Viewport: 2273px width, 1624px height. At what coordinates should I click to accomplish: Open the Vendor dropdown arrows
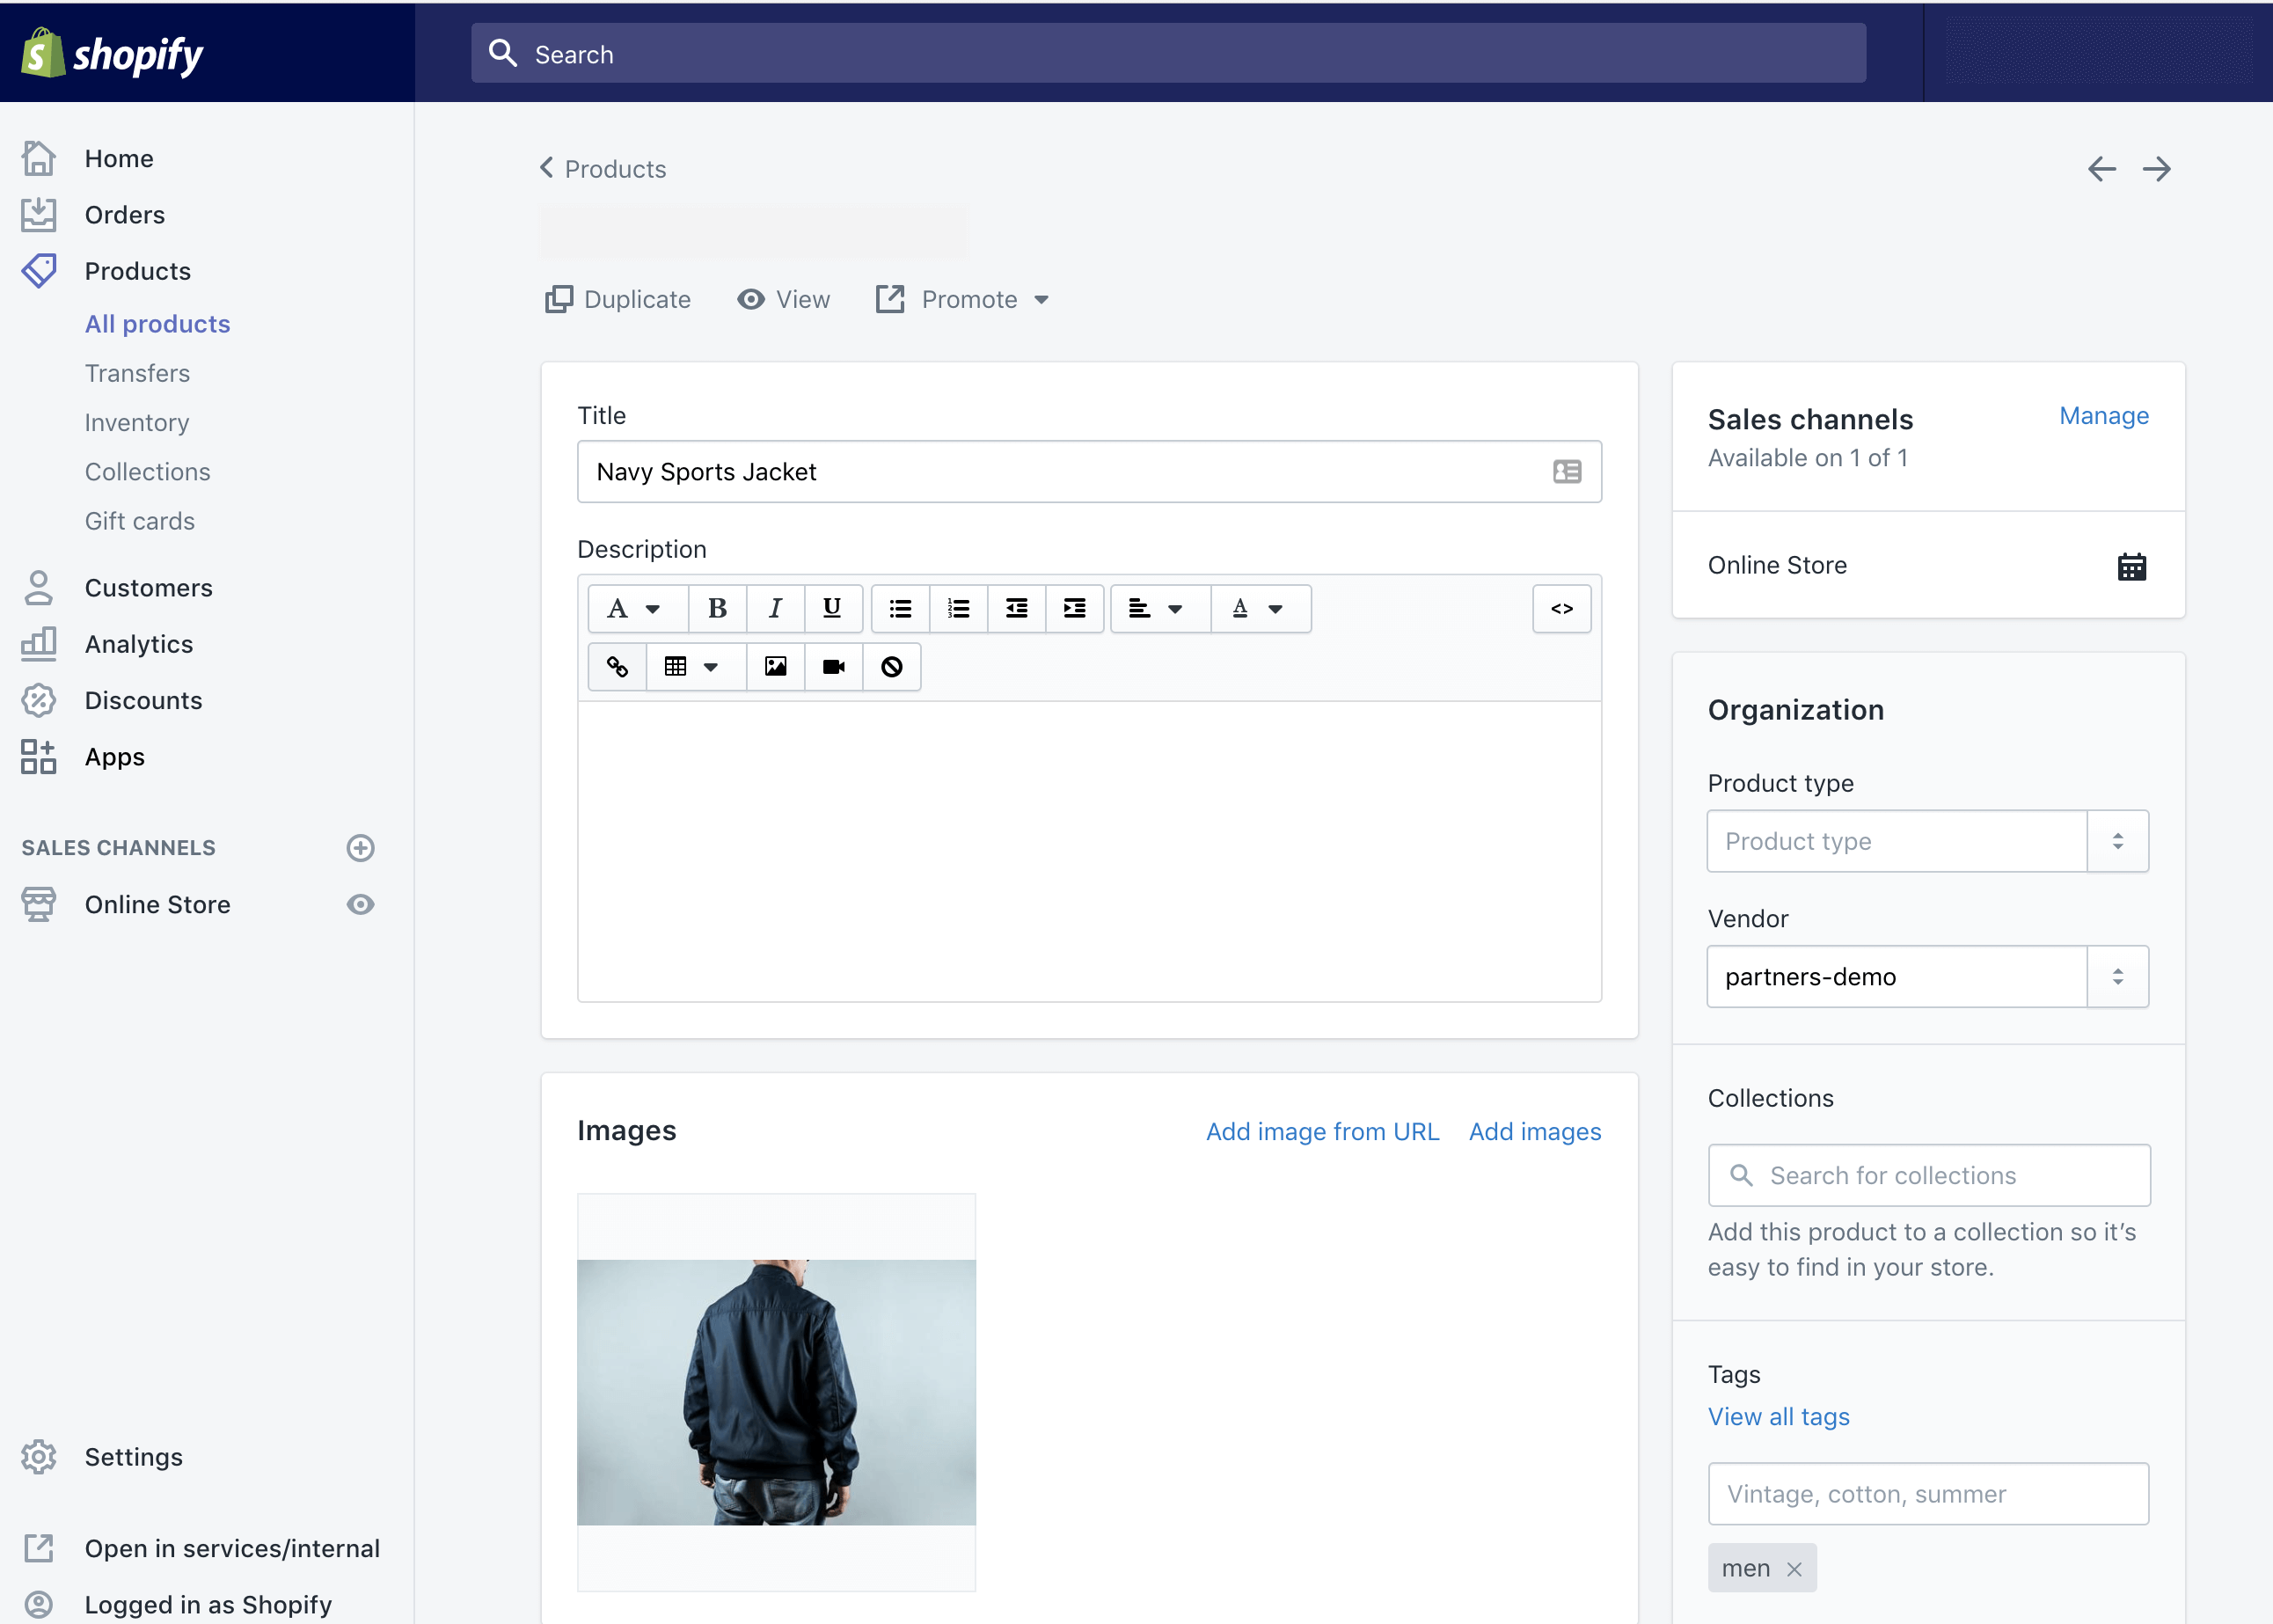pyautogui.click(x=2117, y=976)
